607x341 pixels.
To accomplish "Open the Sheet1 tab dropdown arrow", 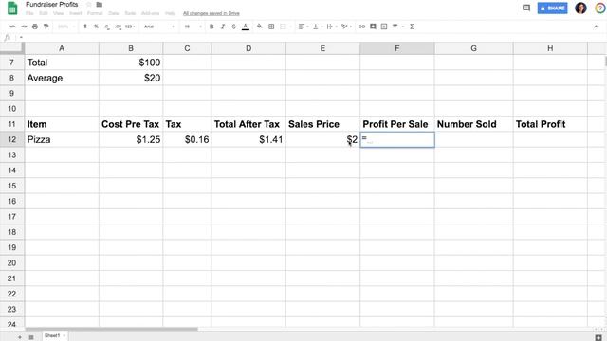I will [64, 335].
